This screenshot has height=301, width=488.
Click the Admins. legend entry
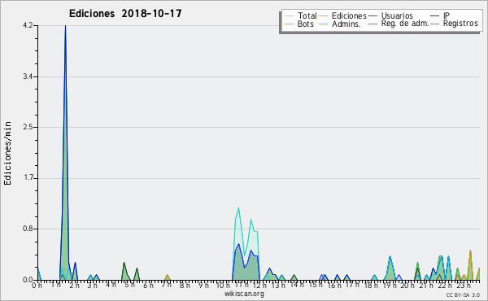[x=340, y=24]
